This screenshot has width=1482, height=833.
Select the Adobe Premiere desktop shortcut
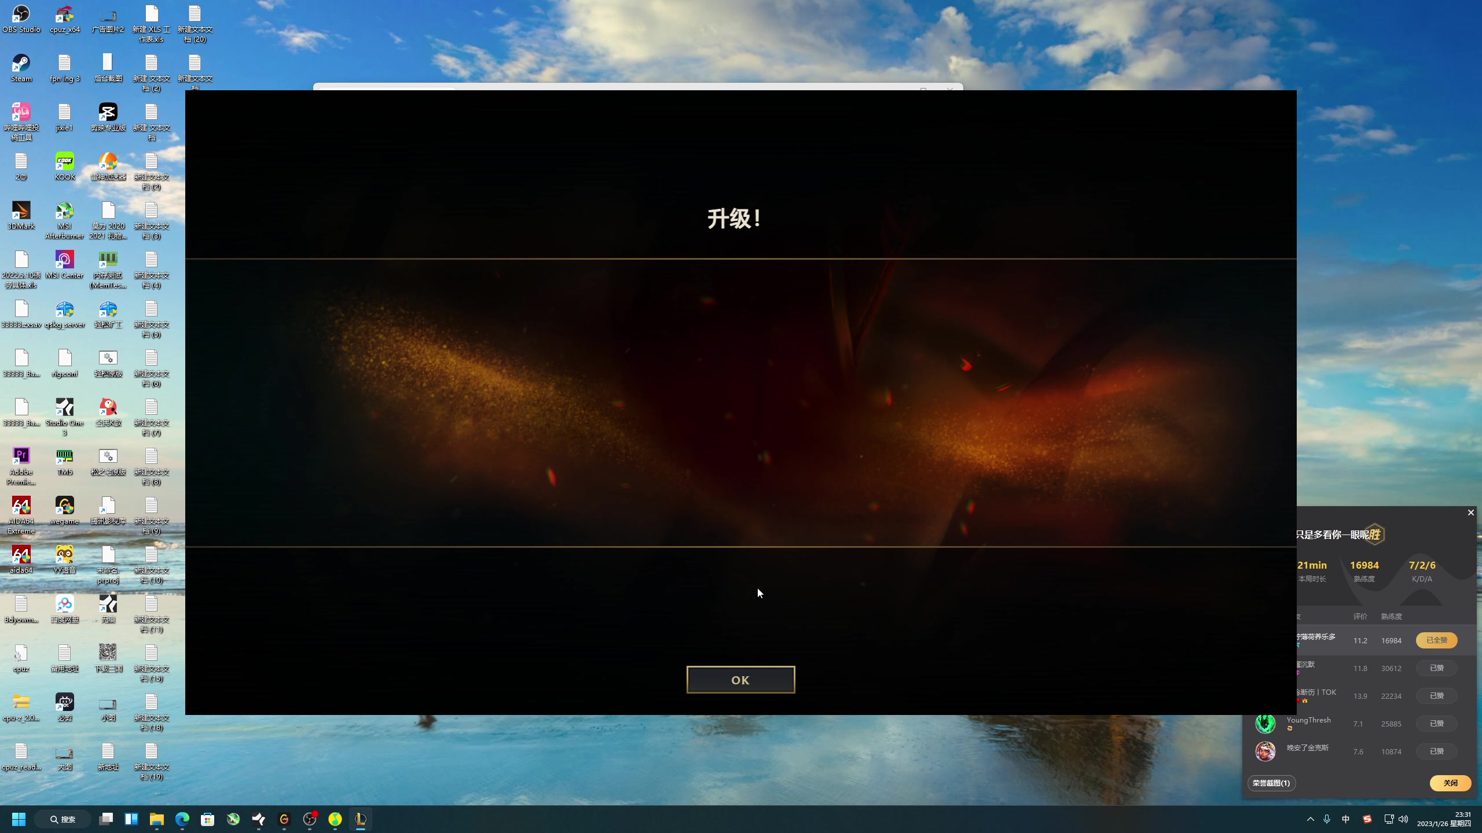point(21,467)
